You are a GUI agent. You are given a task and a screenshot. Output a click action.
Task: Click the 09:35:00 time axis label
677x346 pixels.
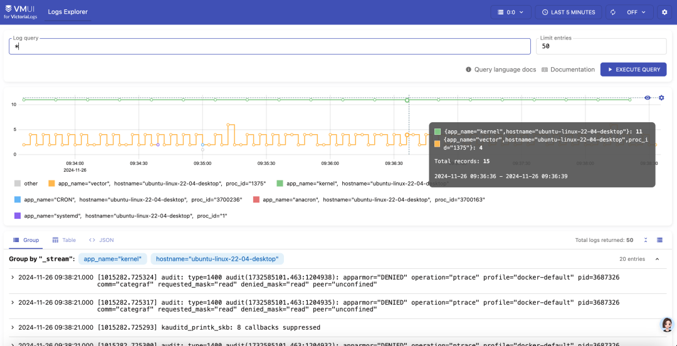pos(202,164)
